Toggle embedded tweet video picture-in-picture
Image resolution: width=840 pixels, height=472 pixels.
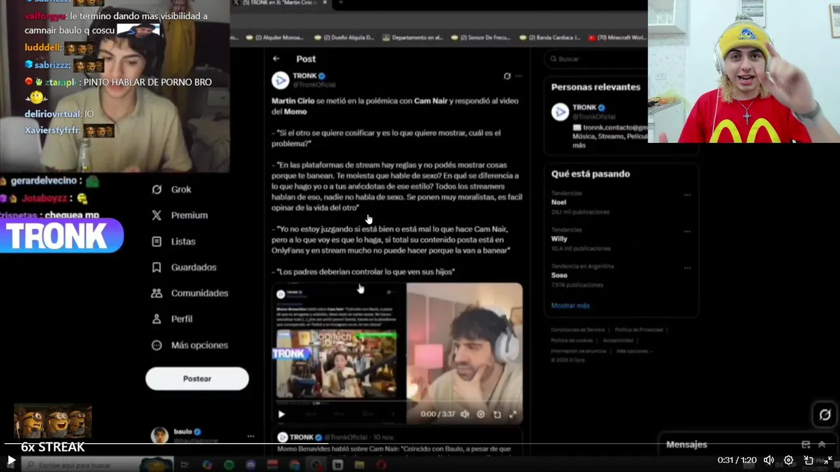tap(497, 414)
